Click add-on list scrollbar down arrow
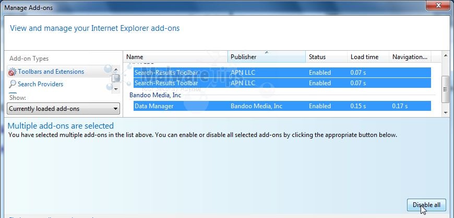 tap(445, 113)
